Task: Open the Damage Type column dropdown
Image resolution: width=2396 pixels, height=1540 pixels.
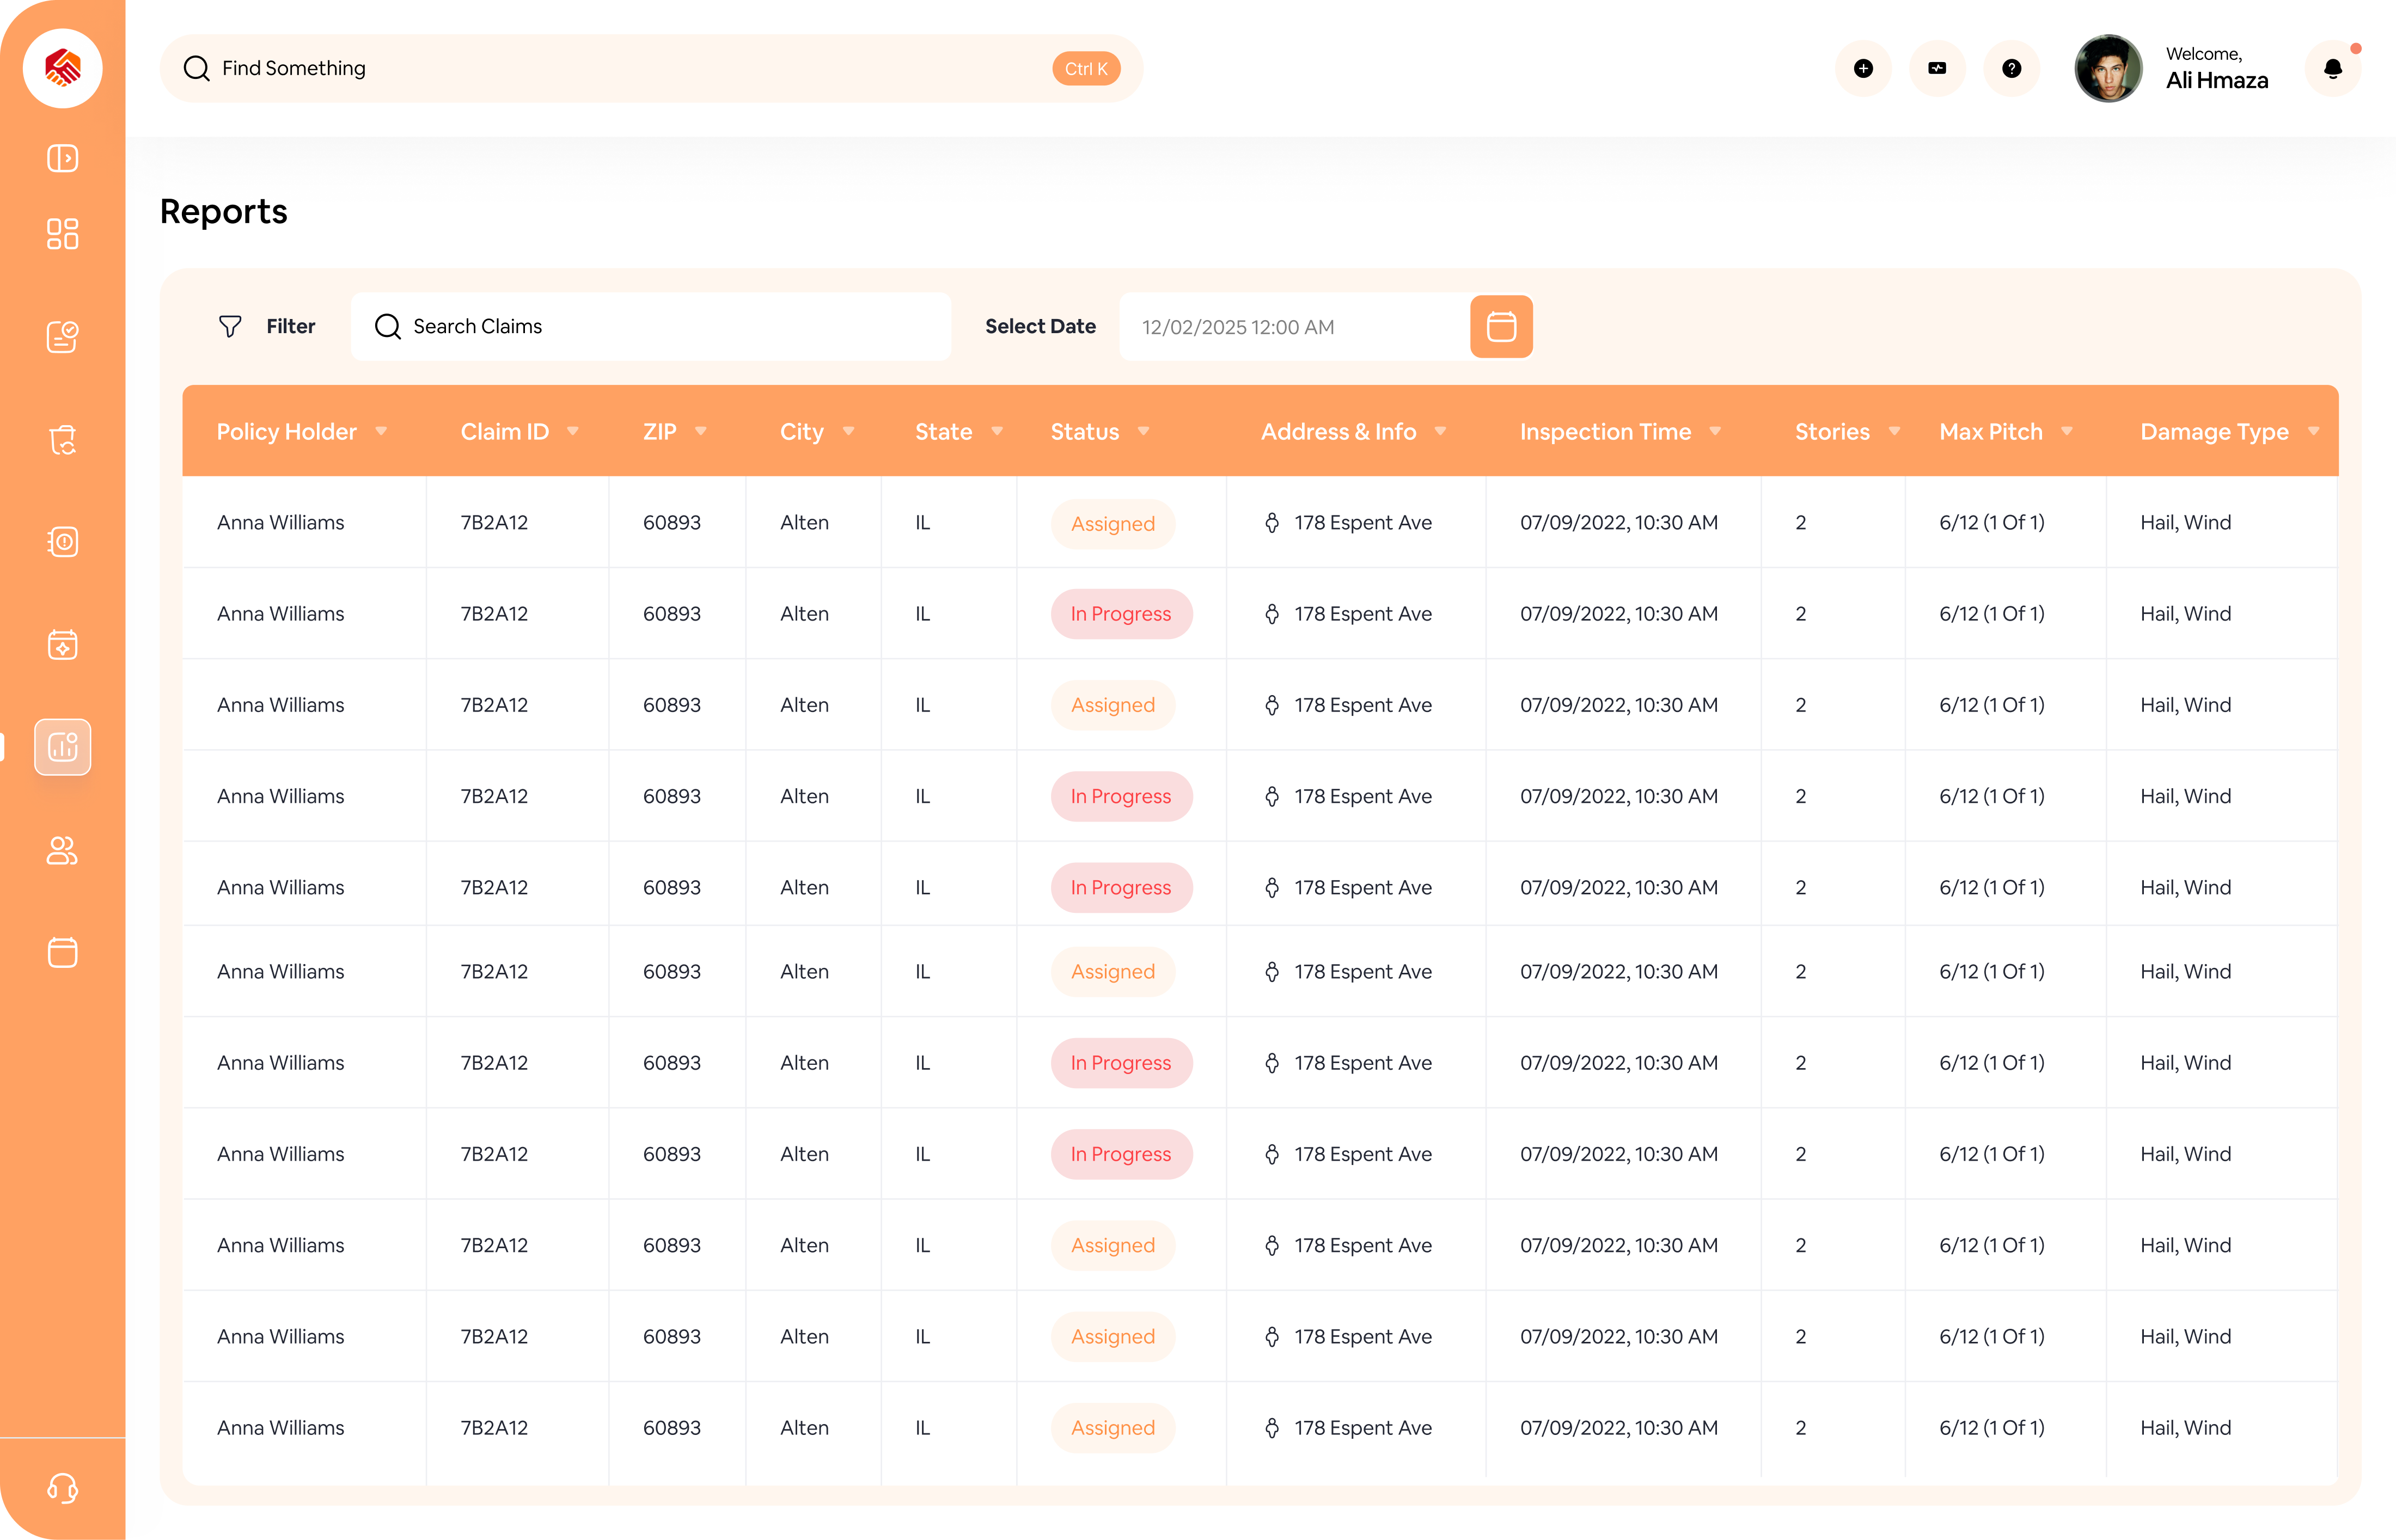Action: (x=2313, y=431)
